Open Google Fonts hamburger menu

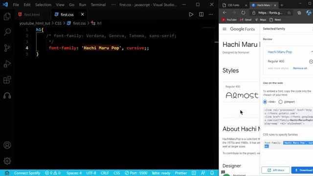click(x=224, y=29)
